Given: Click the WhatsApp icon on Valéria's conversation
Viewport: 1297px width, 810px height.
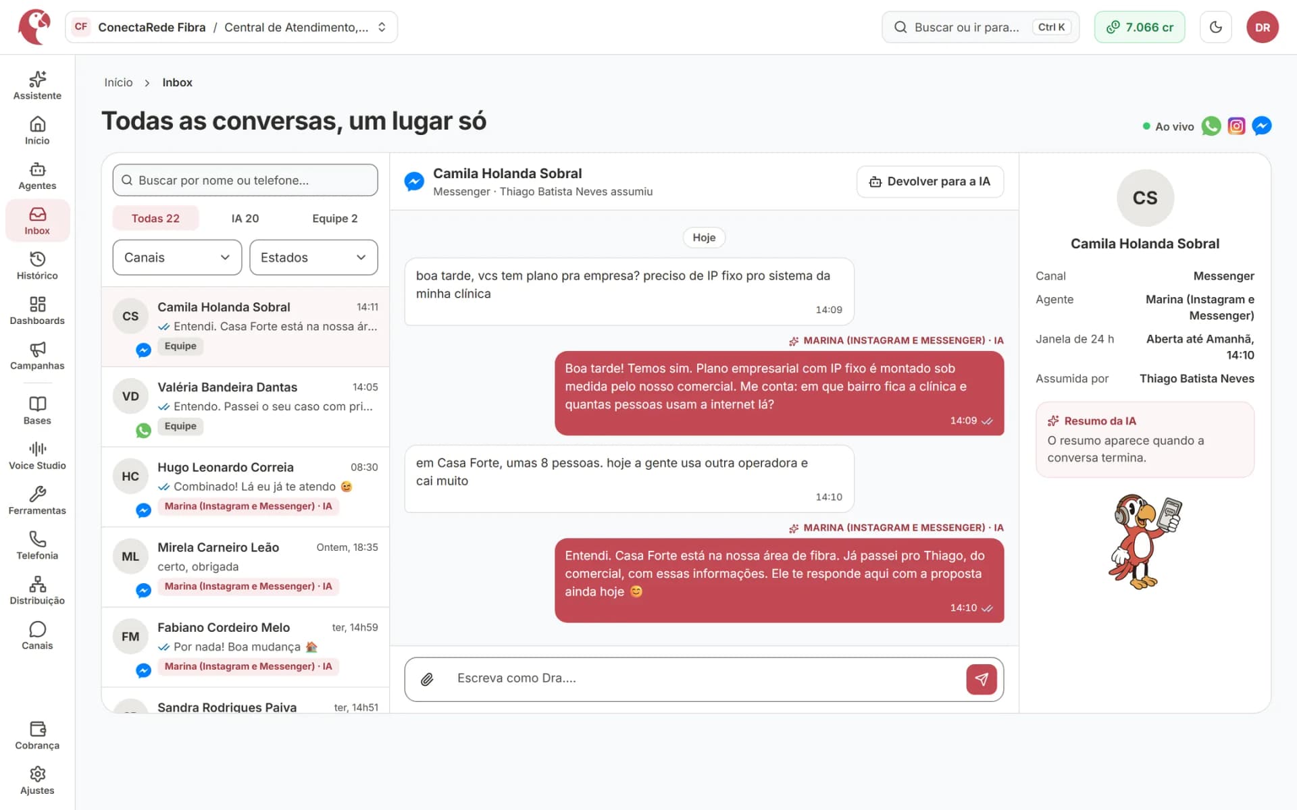Looking at the screenshot, I should click(143, 431).
